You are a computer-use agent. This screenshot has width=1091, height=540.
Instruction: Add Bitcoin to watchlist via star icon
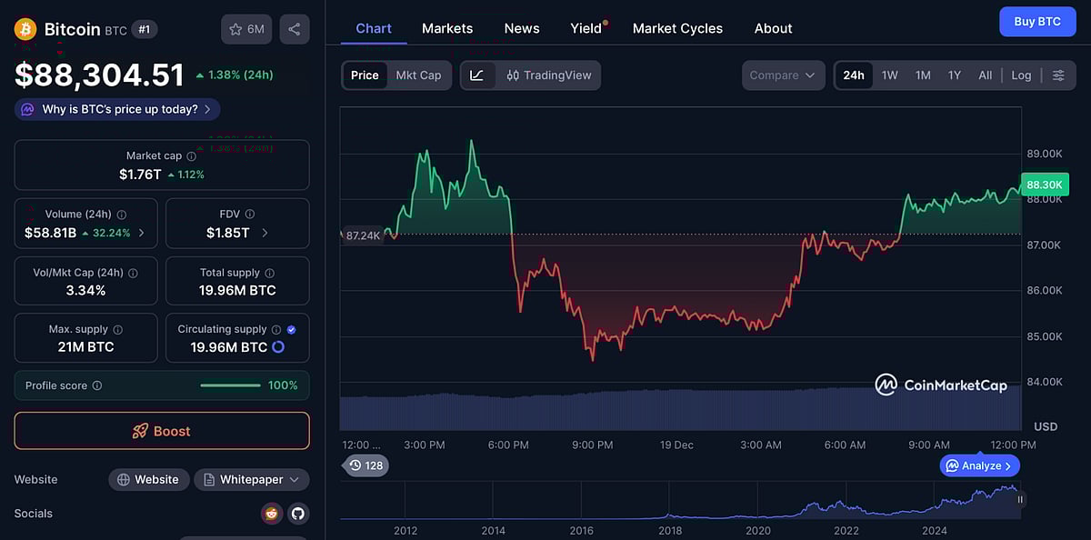[236, 28]
